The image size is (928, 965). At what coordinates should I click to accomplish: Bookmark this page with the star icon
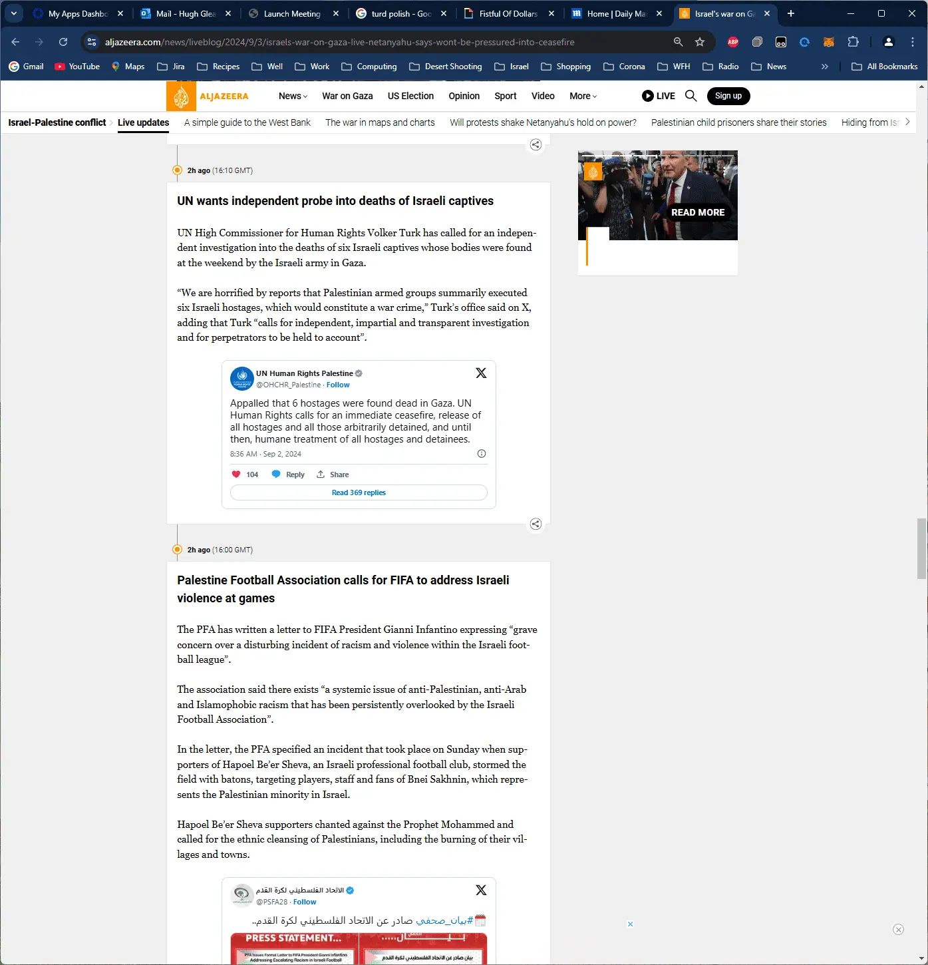[x=700, y=42]
